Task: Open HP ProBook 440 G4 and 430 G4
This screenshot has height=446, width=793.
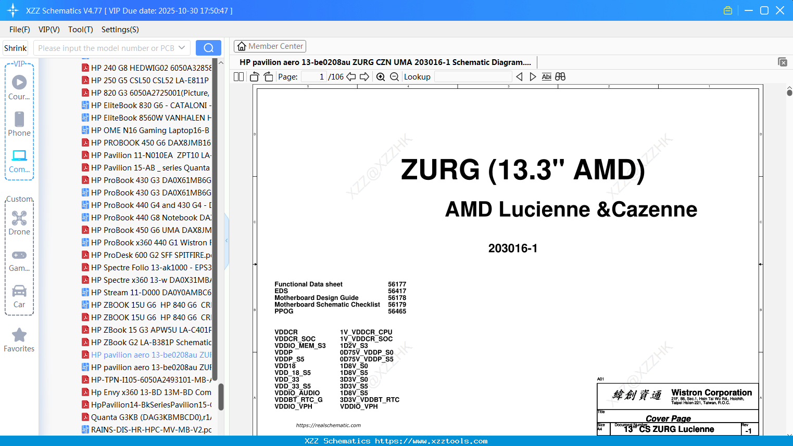Action: 147,205
